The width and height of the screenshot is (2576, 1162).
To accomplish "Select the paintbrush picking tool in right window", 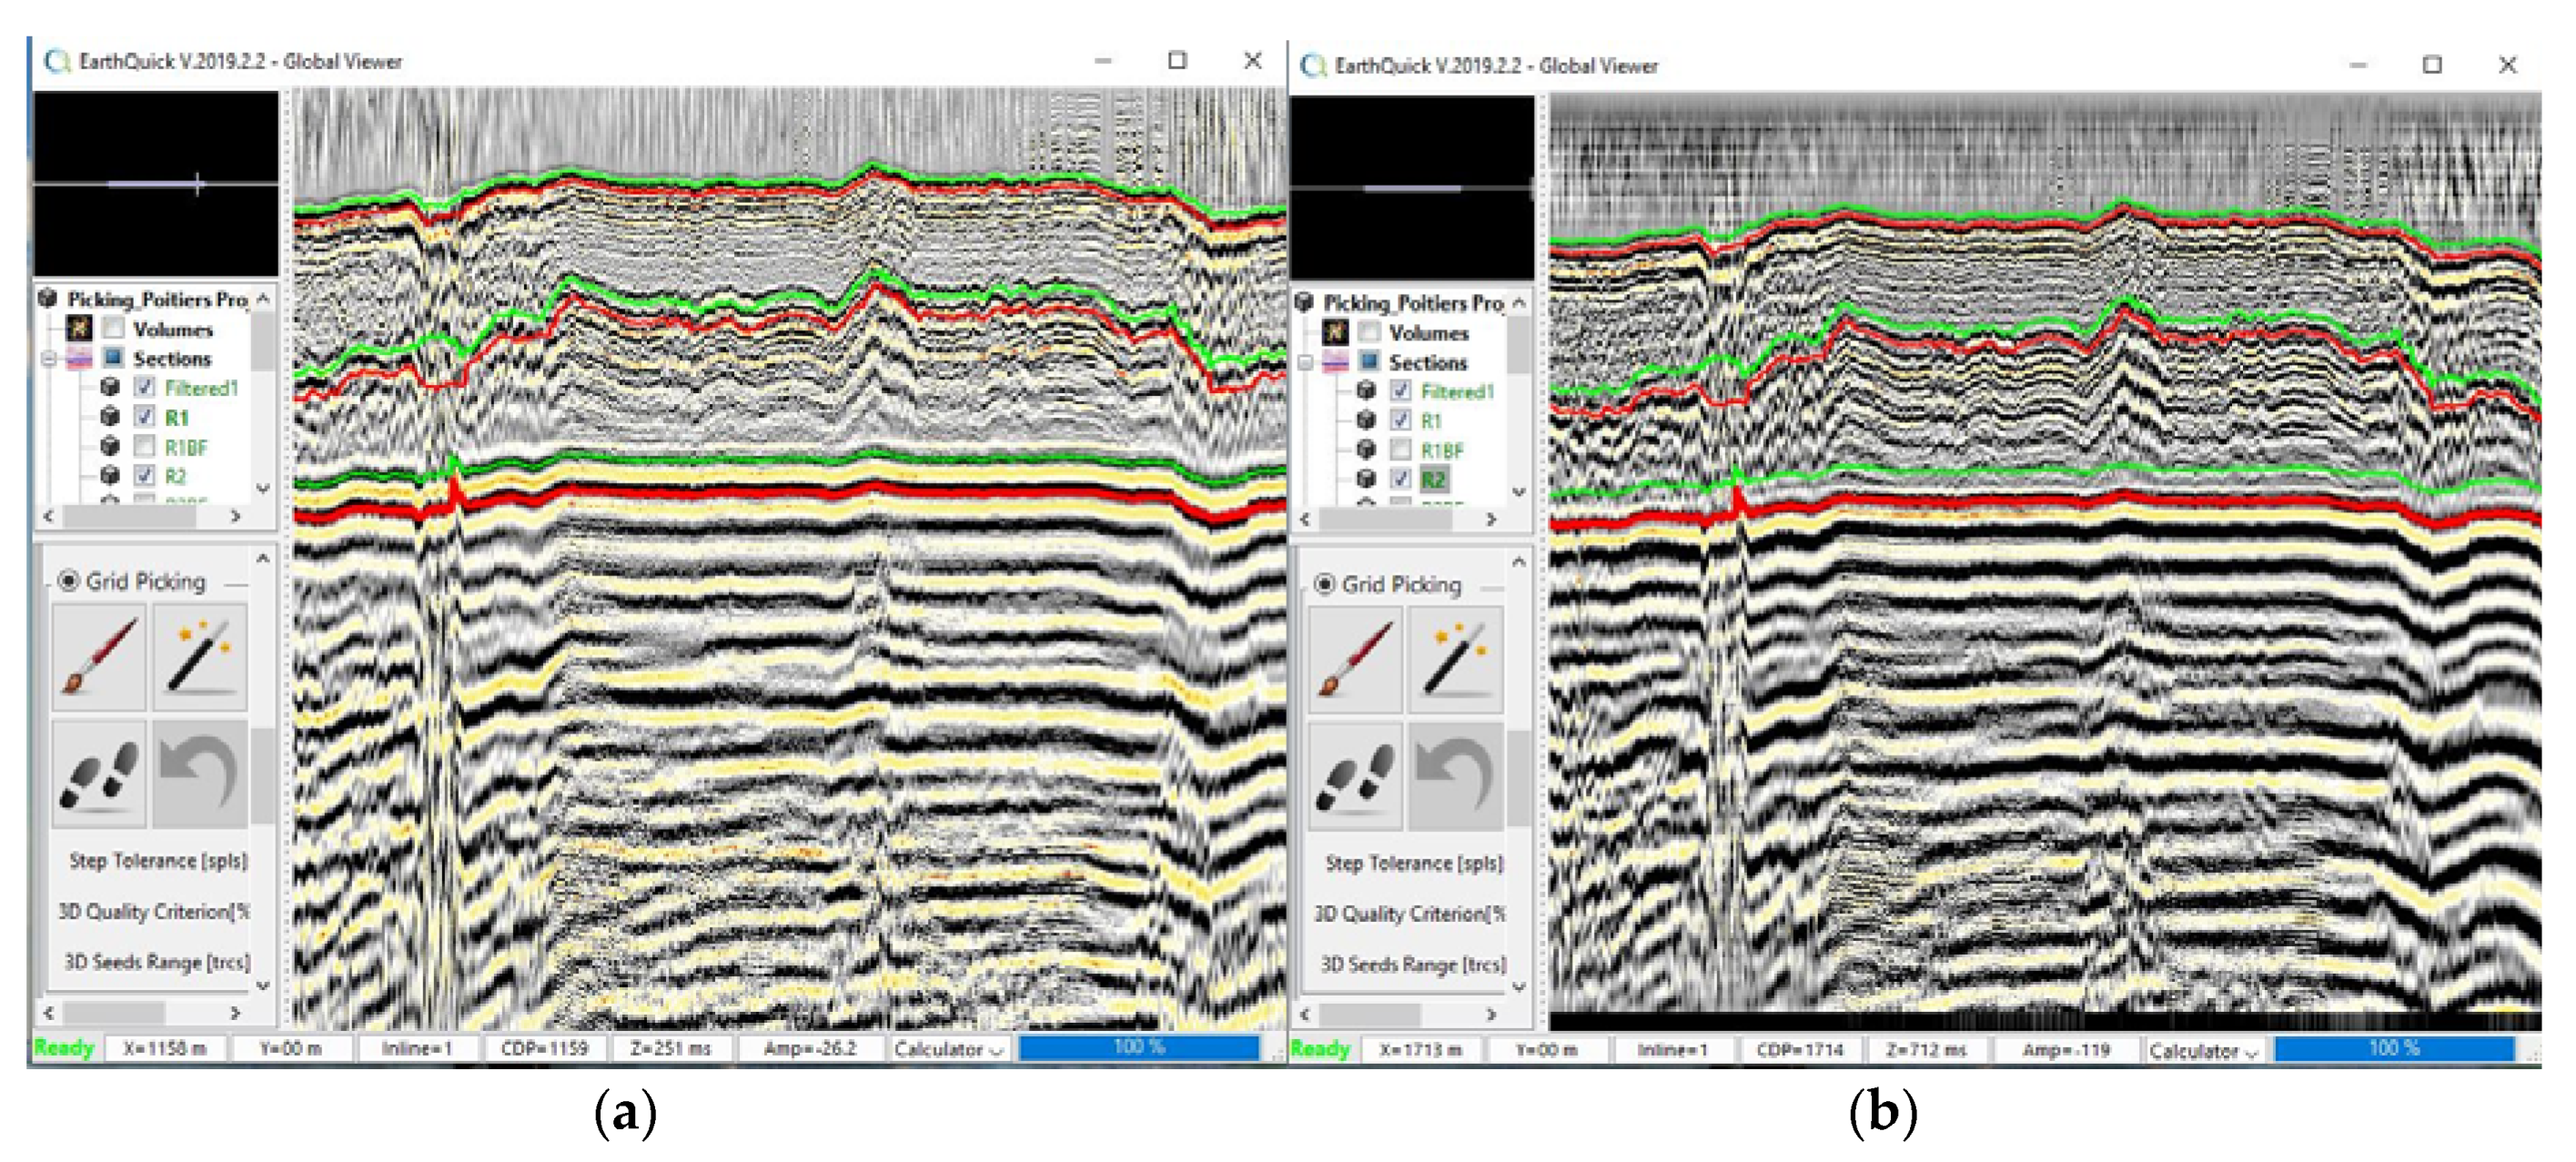I will point(1355,660).
